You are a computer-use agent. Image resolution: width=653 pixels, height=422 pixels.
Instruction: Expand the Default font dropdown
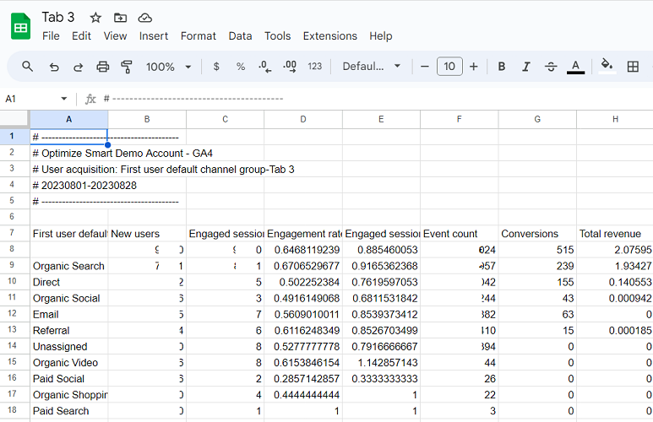click(371, 66)
